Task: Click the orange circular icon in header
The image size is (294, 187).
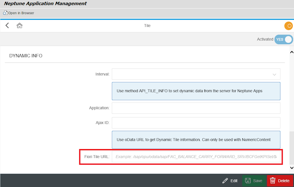Action: click(x=288, y=26)
